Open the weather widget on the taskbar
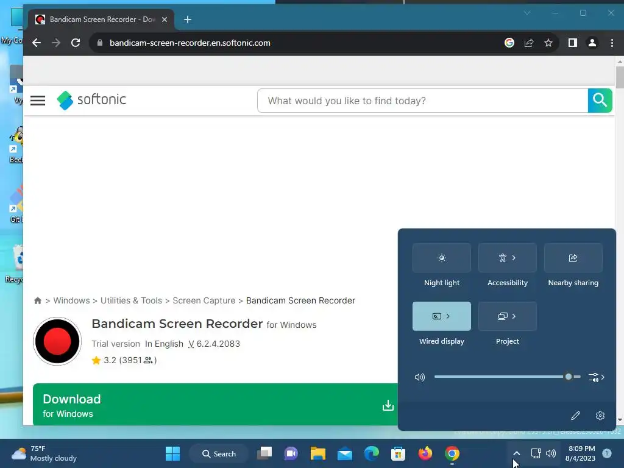The width and height of the screenshot is (624, 468). (44, 453)
